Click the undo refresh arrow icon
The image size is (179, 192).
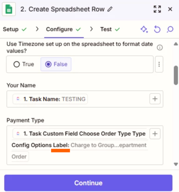click(157, 29)
